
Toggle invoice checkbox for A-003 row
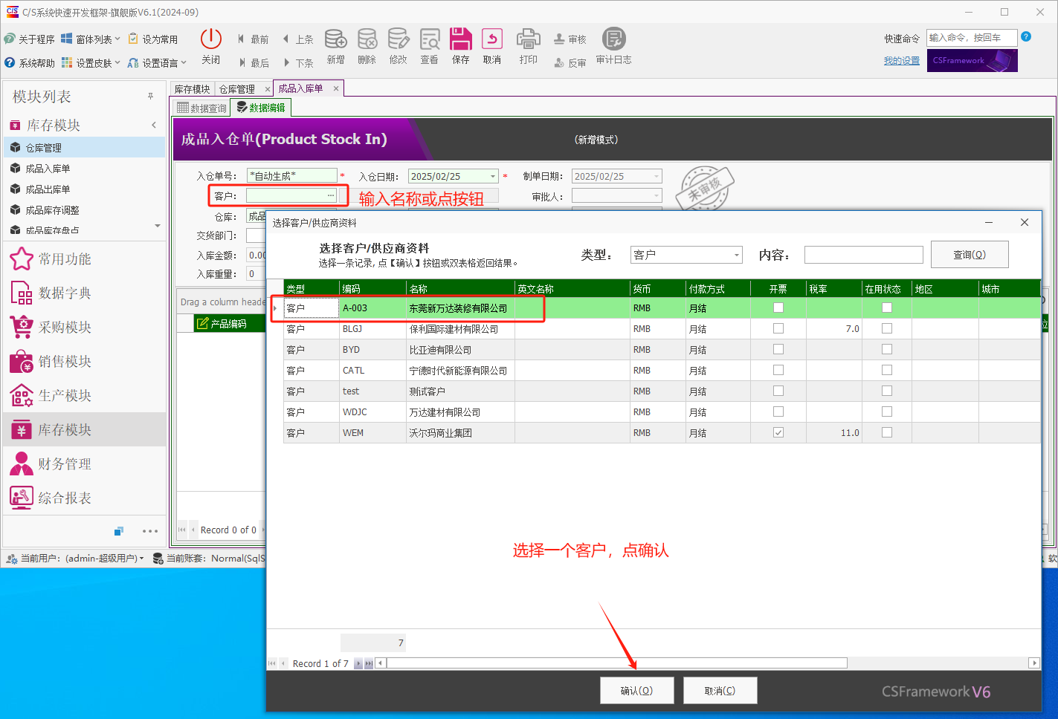pos(778,308)
